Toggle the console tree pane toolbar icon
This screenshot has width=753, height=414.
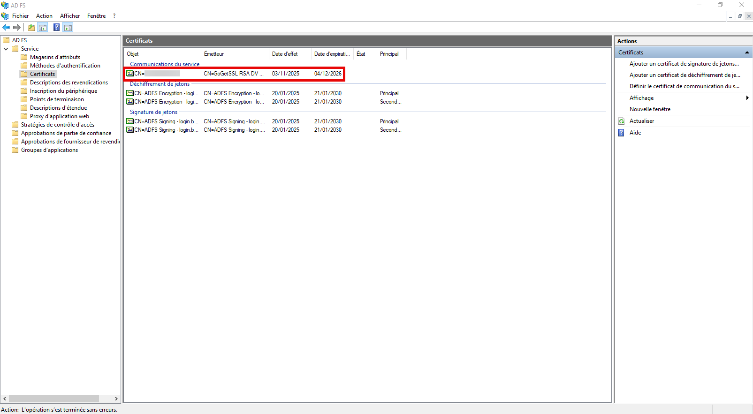point(43,27)
